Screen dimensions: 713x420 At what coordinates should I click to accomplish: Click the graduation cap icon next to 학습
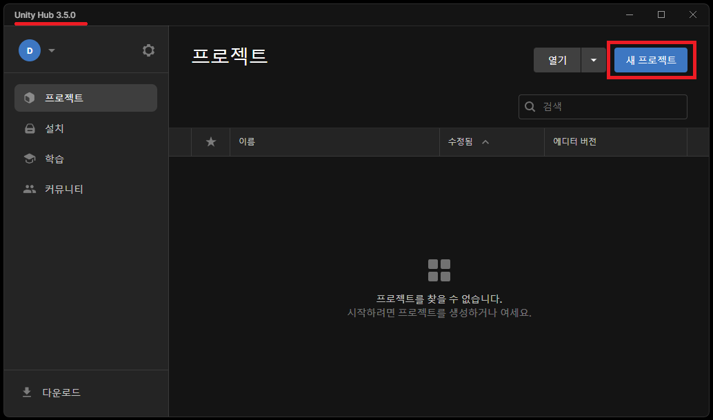(x=30, y=159)
